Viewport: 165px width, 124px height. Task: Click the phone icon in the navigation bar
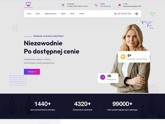115,14
